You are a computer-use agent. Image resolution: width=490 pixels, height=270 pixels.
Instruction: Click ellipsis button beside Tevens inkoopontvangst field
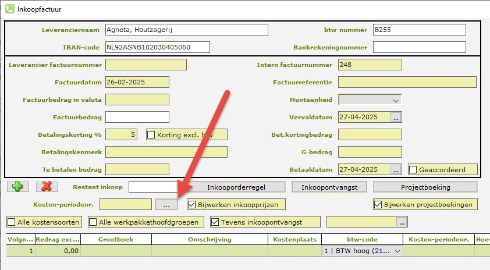click(x=402, y=222)
